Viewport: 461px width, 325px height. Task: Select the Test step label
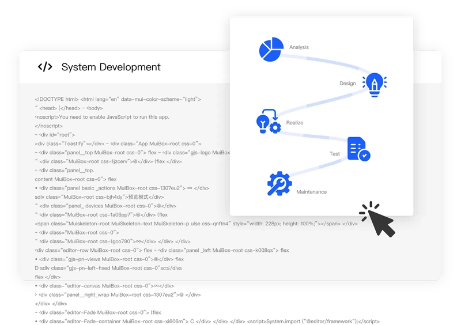(334, 154)
